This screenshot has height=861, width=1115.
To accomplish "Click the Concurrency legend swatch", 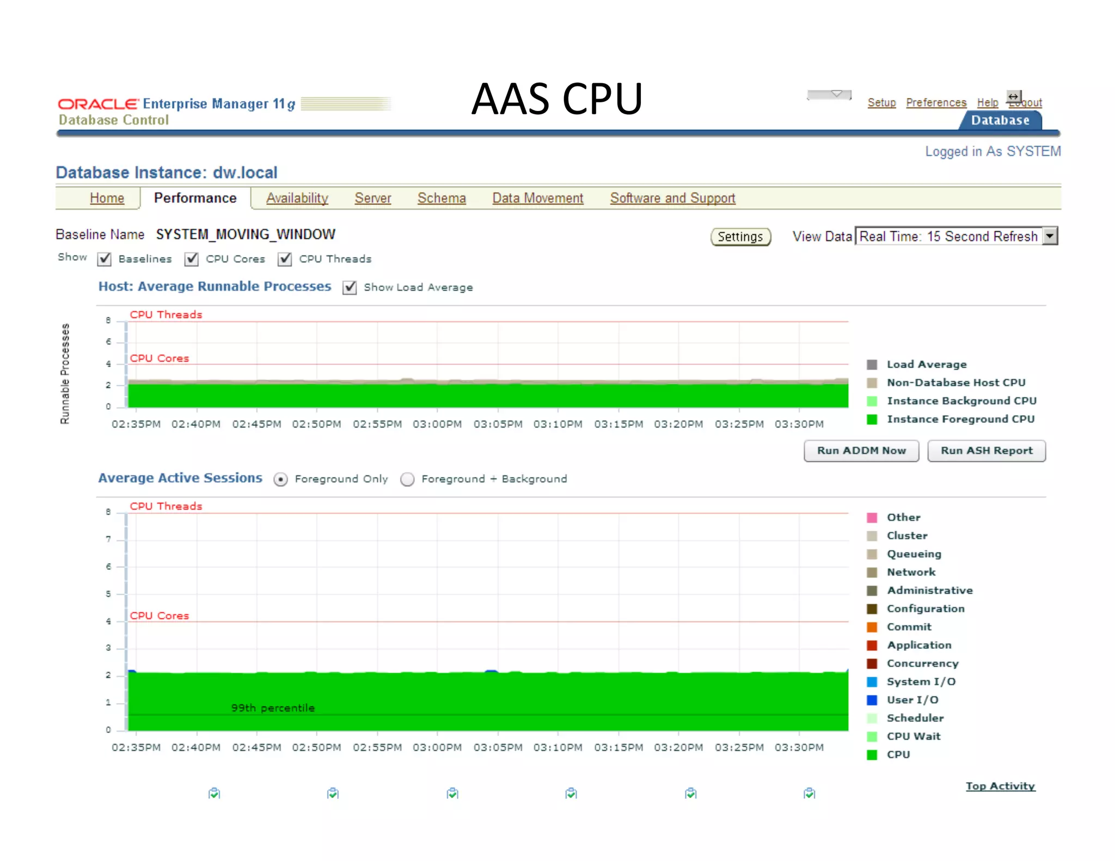I will 872,663.
